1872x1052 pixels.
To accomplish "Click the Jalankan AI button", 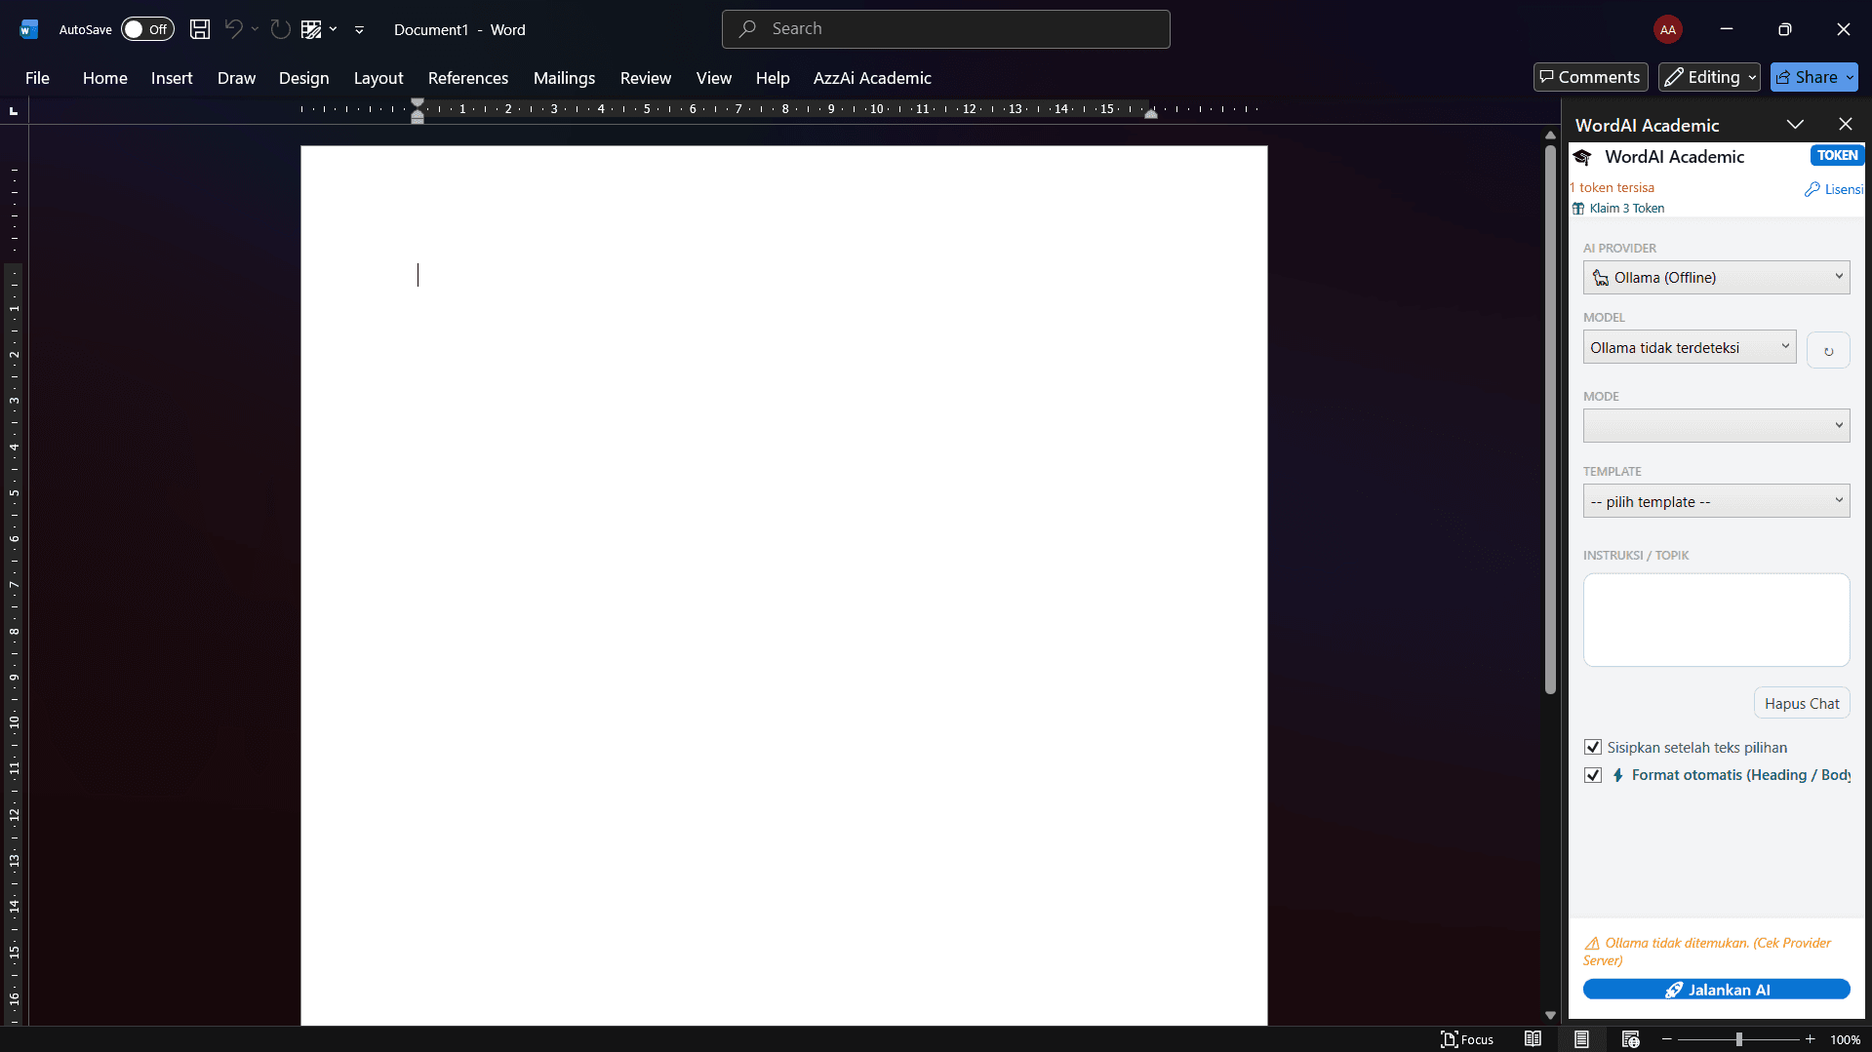I will 1716,990.
